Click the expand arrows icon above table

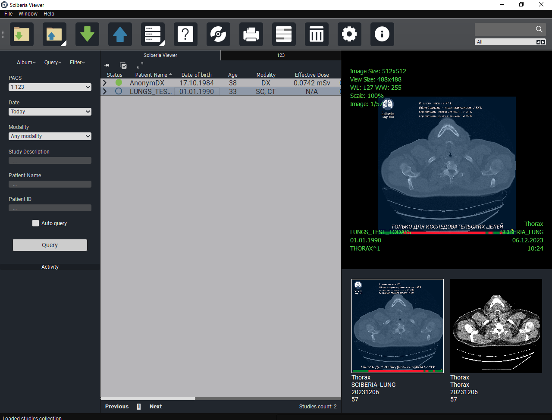pos(140,66)
